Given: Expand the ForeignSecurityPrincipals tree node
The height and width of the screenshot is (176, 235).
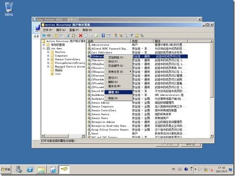Looking at the screenshot, I should click(x=48, y=63).
